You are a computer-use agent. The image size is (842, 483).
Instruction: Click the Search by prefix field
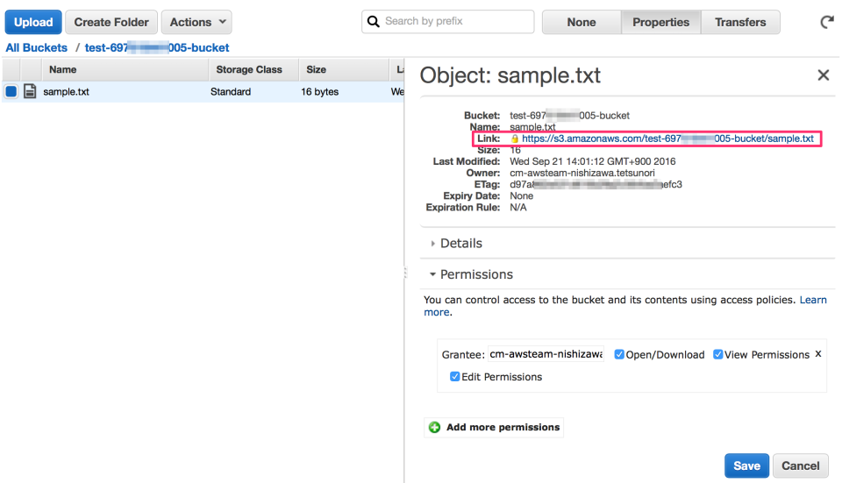coord(448,21)
